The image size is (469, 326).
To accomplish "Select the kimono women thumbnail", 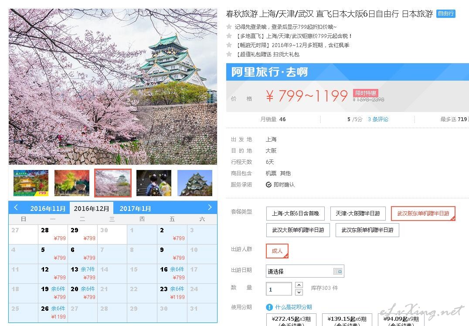I will [154, 183].
